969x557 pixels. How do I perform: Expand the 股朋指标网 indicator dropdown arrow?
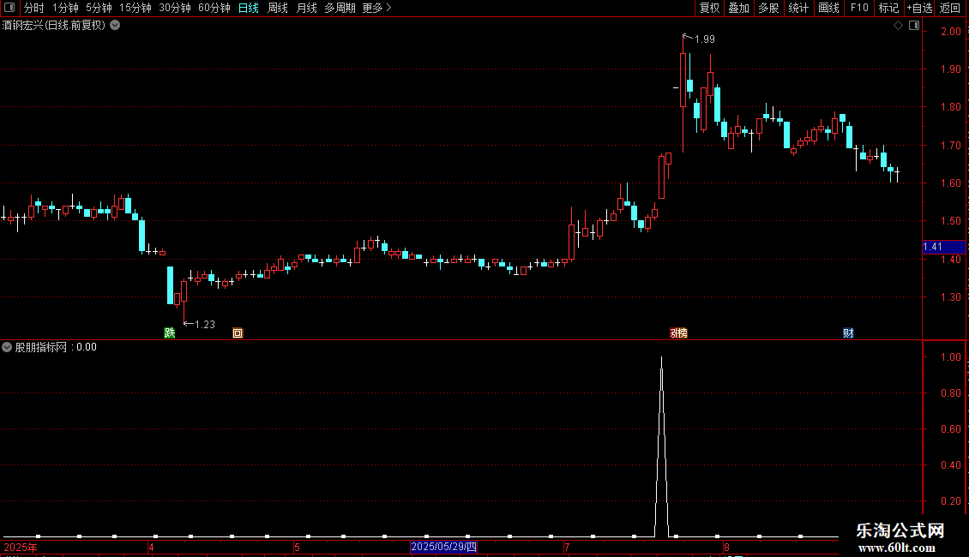coord(7,347)
